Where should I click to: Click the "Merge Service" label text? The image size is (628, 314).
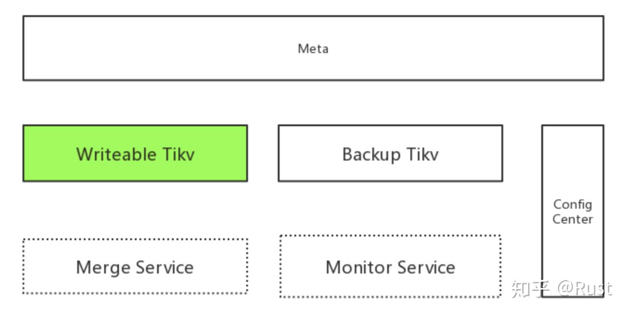pos(135,267)
